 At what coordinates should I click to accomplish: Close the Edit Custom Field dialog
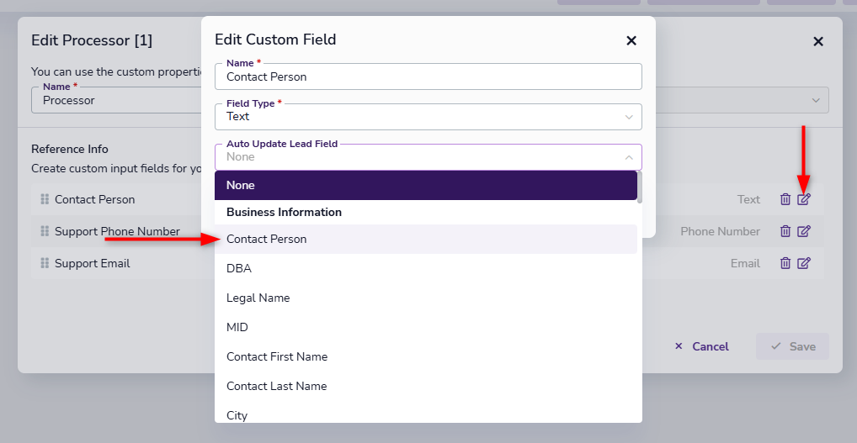pyautogui.click(x=631, y=40)
